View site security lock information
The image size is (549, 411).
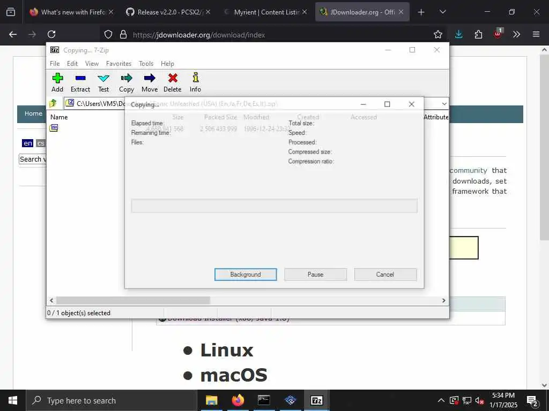[123, 34]
